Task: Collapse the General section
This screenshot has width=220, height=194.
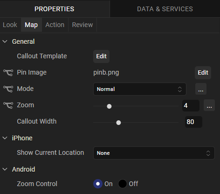Action: (x=5, y=42)
